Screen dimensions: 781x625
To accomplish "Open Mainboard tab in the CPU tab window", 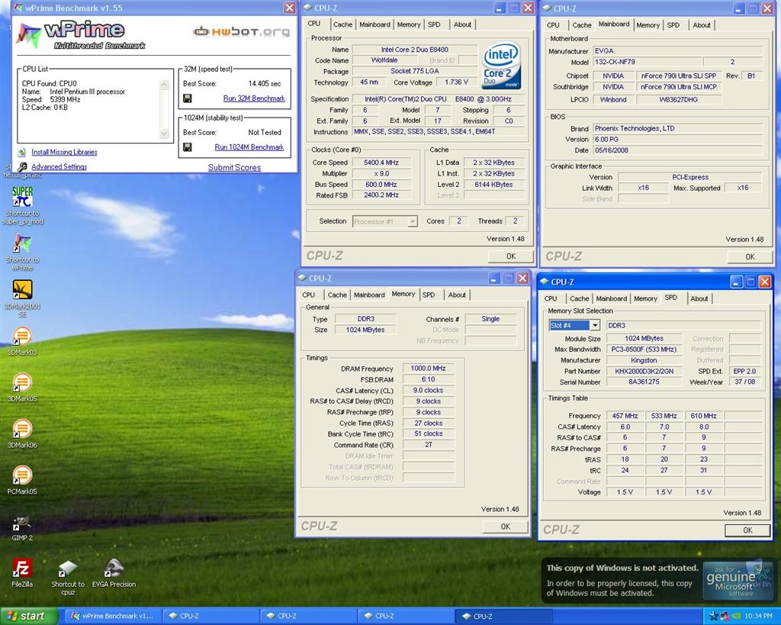I will 374,24.
